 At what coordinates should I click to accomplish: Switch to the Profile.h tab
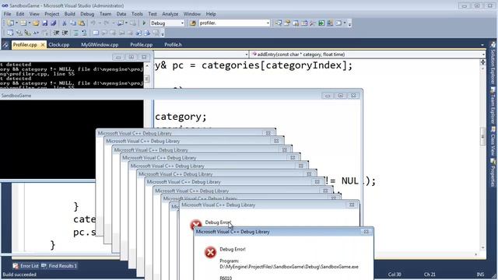pyautogui.click(x=173, y=45)
